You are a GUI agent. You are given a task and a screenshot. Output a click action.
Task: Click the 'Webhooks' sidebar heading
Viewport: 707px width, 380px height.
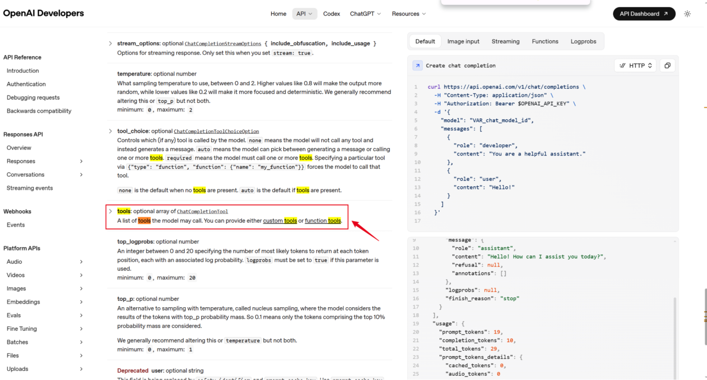point(17,211)
